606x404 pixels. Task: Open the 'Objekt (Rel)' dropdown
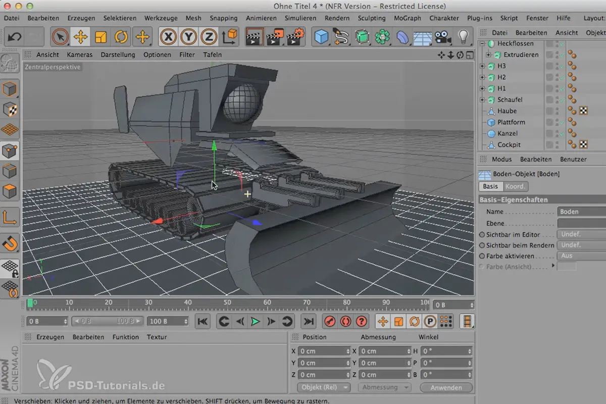pyautogui.click(x=324, y=387)
